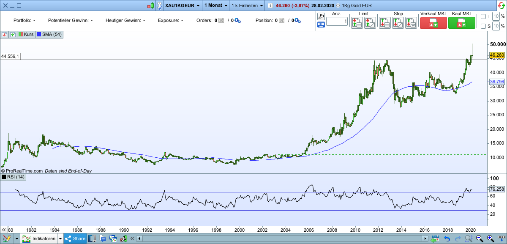Screen dimensions: 507x244
Task: Select the drawing/pencil tool
Action: point(7,238)
